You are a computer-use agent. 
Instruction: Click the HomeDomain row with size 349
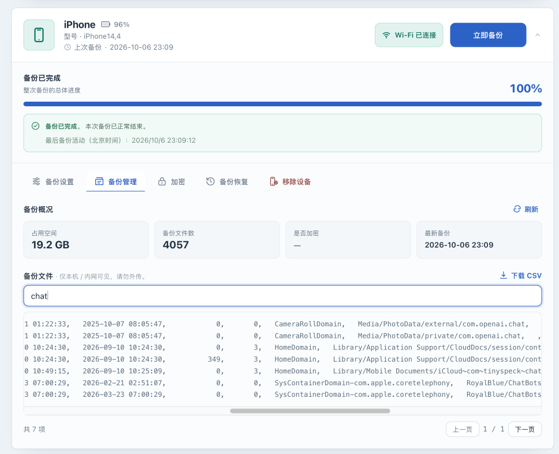283,359
